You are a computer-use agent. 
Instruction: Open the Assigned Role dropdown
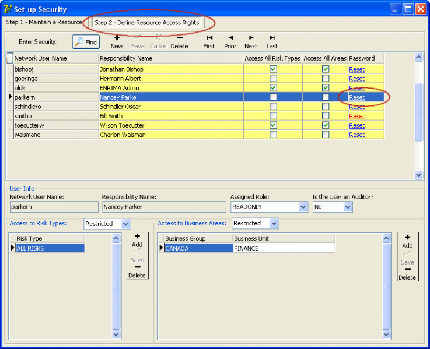303,207
